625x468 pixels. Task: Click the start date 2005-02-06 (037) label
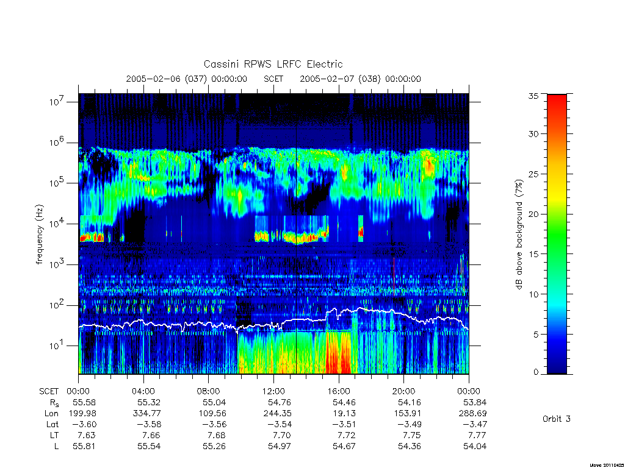[x=187, y=79]
